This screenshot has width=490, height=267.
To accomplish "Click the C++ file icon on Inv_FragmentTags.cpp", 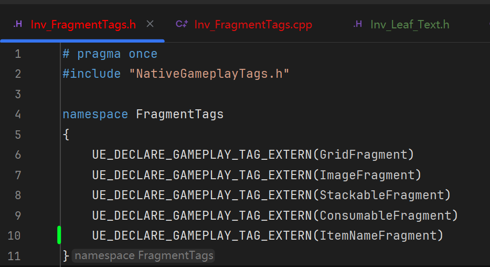I will click(x=182, y=24).
